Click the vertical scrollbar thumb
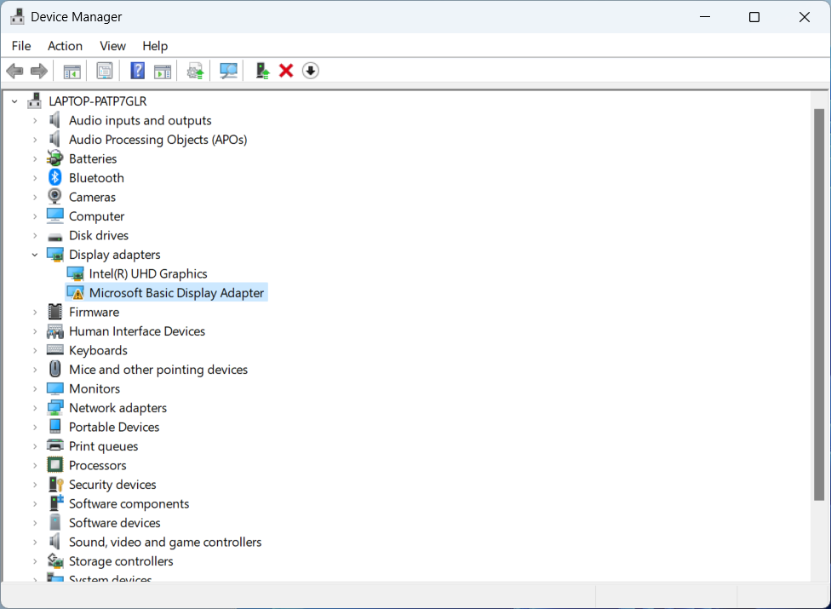Viewport: 831px width, 609px height. 819,302
